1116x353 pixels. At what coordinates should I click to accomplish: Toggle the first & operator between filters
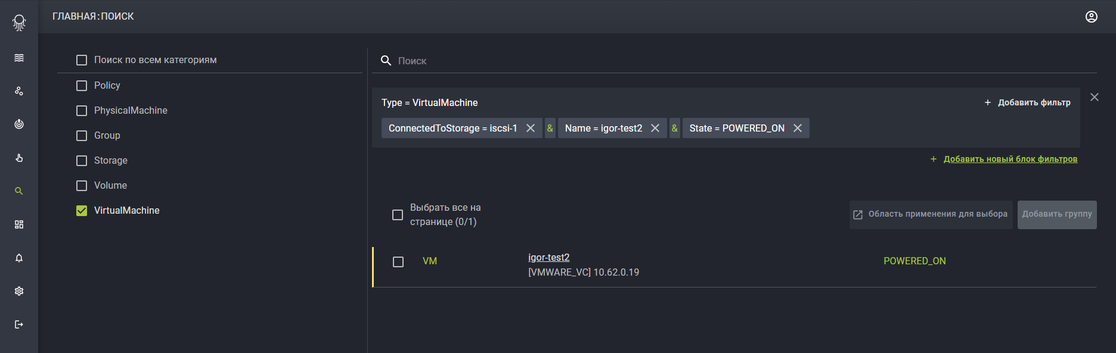(x=550, y=128)
